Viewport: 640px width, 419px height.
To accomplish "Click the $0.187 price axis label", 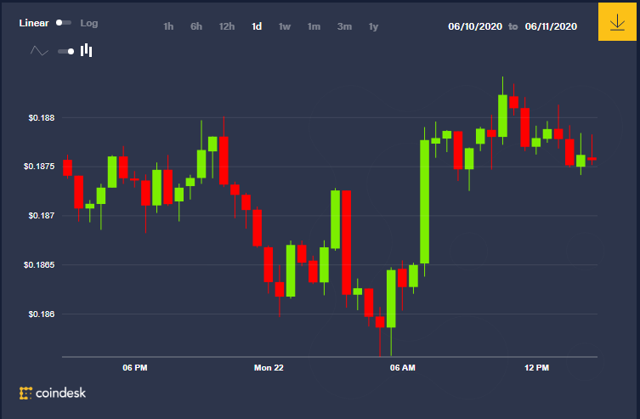I will 42,215.
